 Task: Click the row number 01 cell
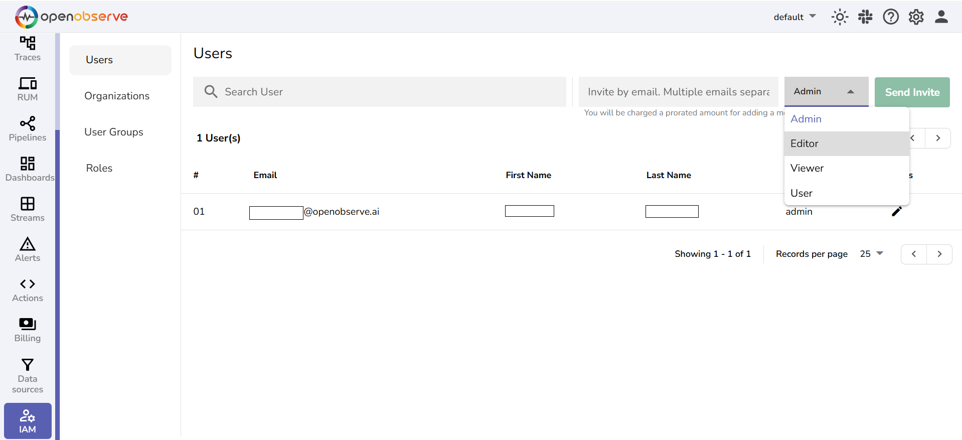tap(199, 211)
